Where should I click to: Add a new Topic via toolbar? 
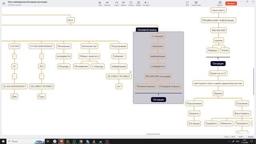pyautogui.click(x=100, y=3)
